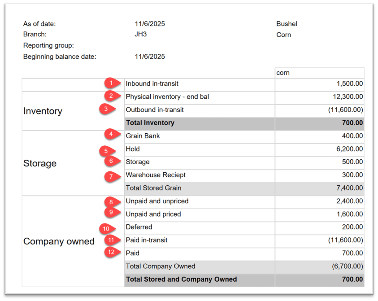Select the Company owned section heading
Viewport: 378px width, 301px height.
pyautogui.click(x=59, y=241)
